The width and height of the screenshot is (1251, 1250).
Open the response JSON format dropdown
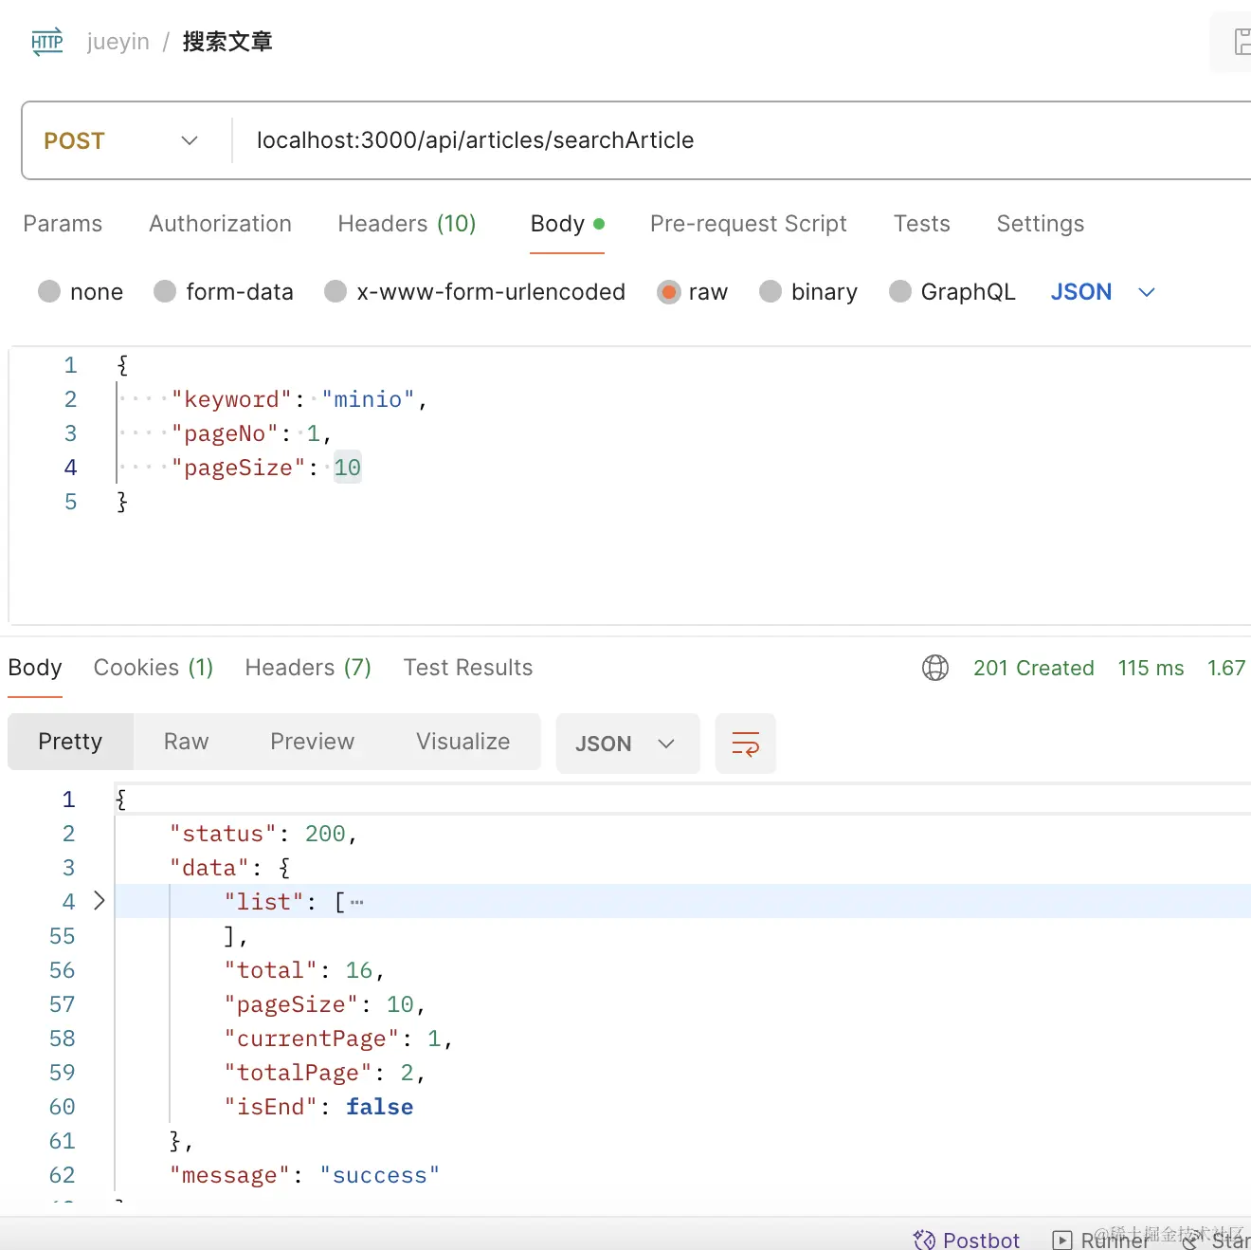tap(626, 744)
